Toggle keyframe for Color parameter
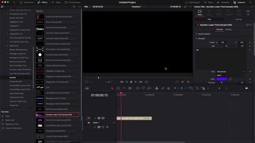The image size is (255, 143). [x=250, y=79]
